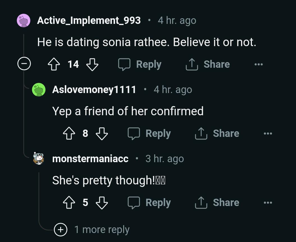Open overflow menu on Aslovemoney1111's reply

(268, 133)
